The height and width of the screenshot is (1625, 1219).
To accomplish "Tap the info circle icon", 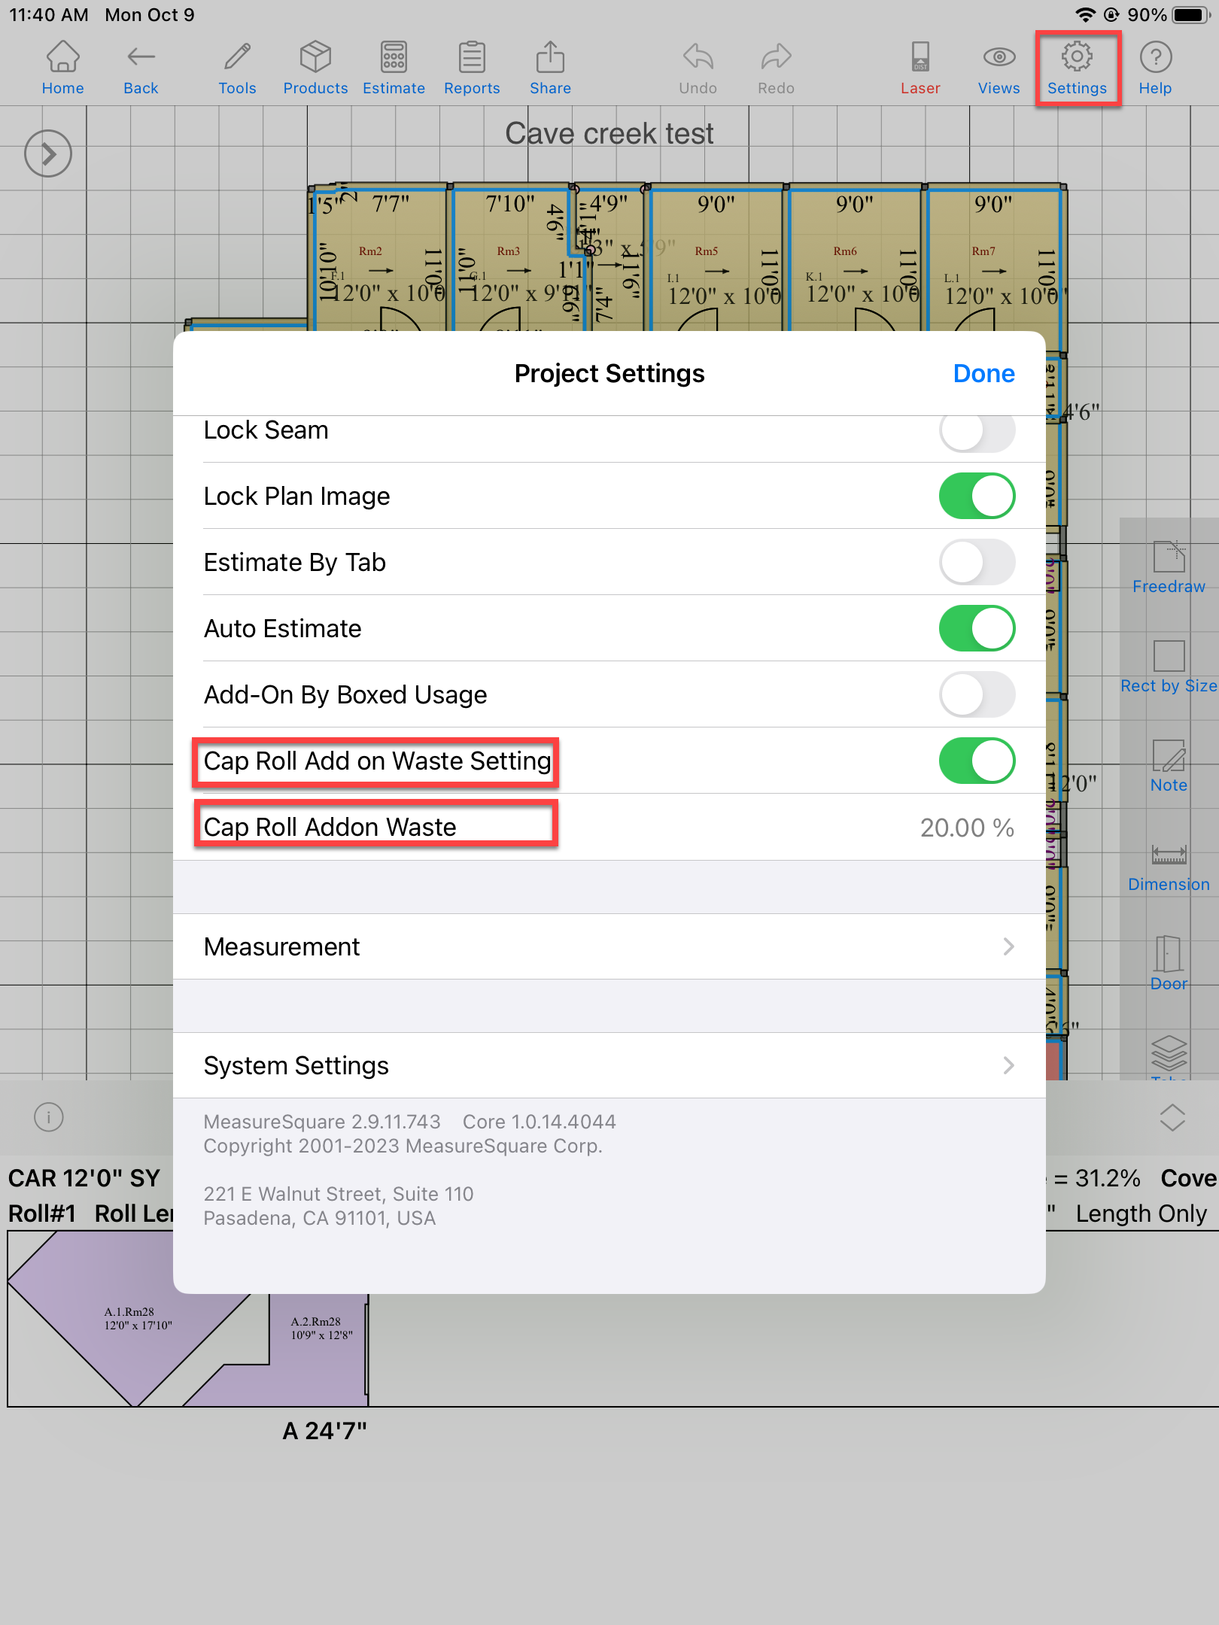I will pos(49,1117).
